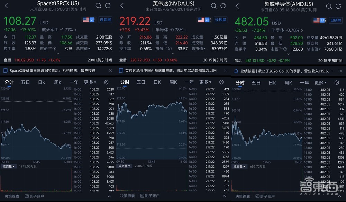Click the US flag L1 icon in NVDA panel

204,20
